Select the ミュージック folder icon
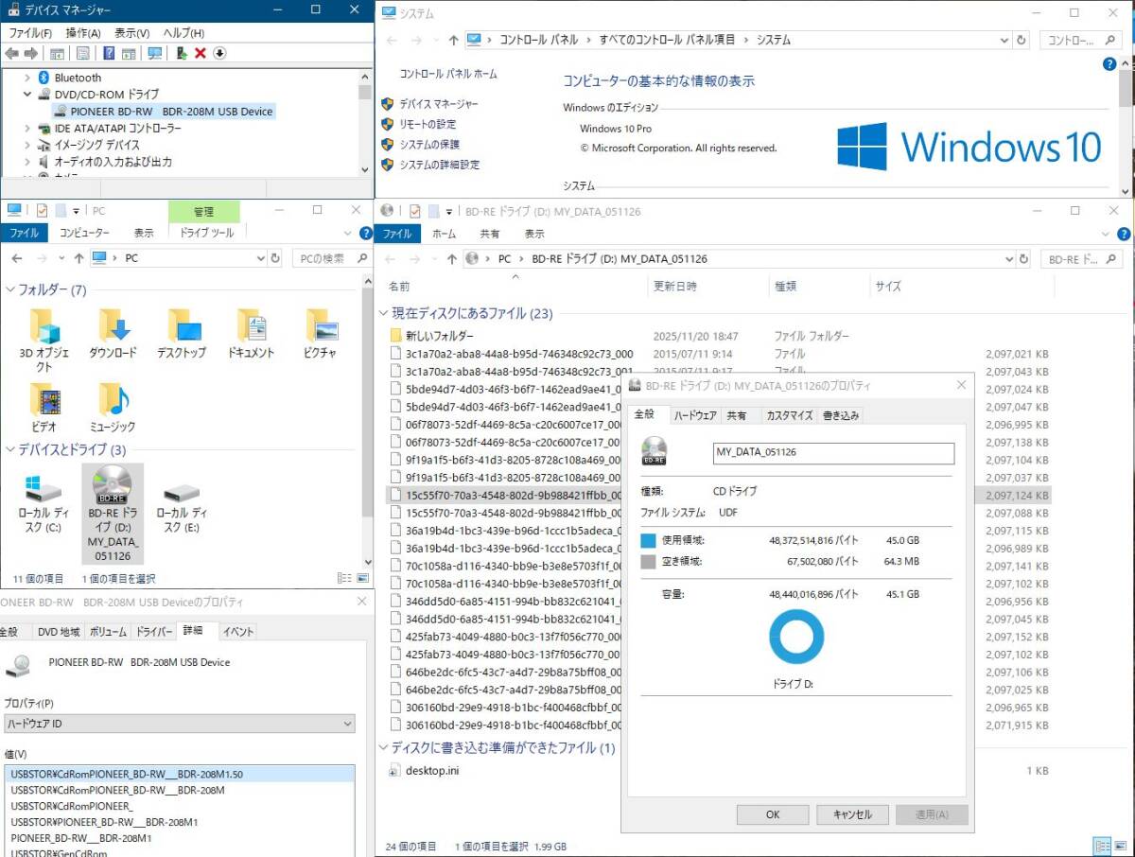This screenshot has height=857, width=1135. click(113, 408)
